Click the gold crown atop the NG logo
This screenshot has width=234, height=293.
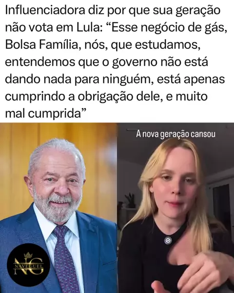coord(28,255)
